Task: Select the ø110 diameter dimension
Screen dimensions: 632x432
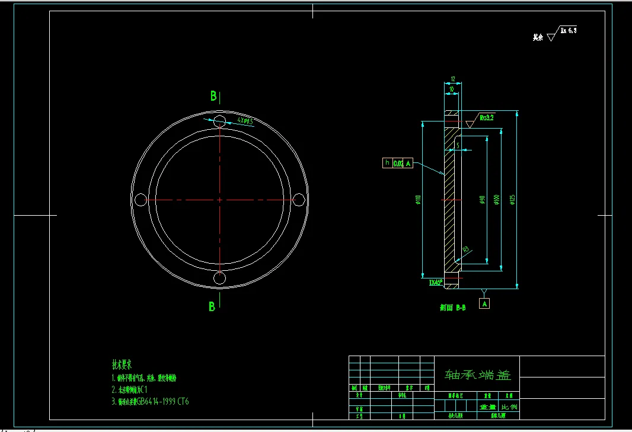Action: coord(418,200)
